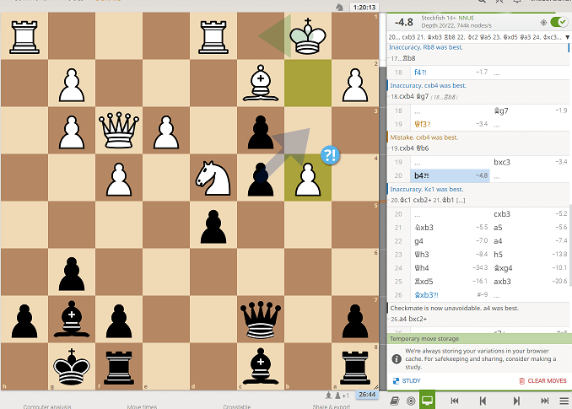Click the black queen on c7

[x=261, y=320]
